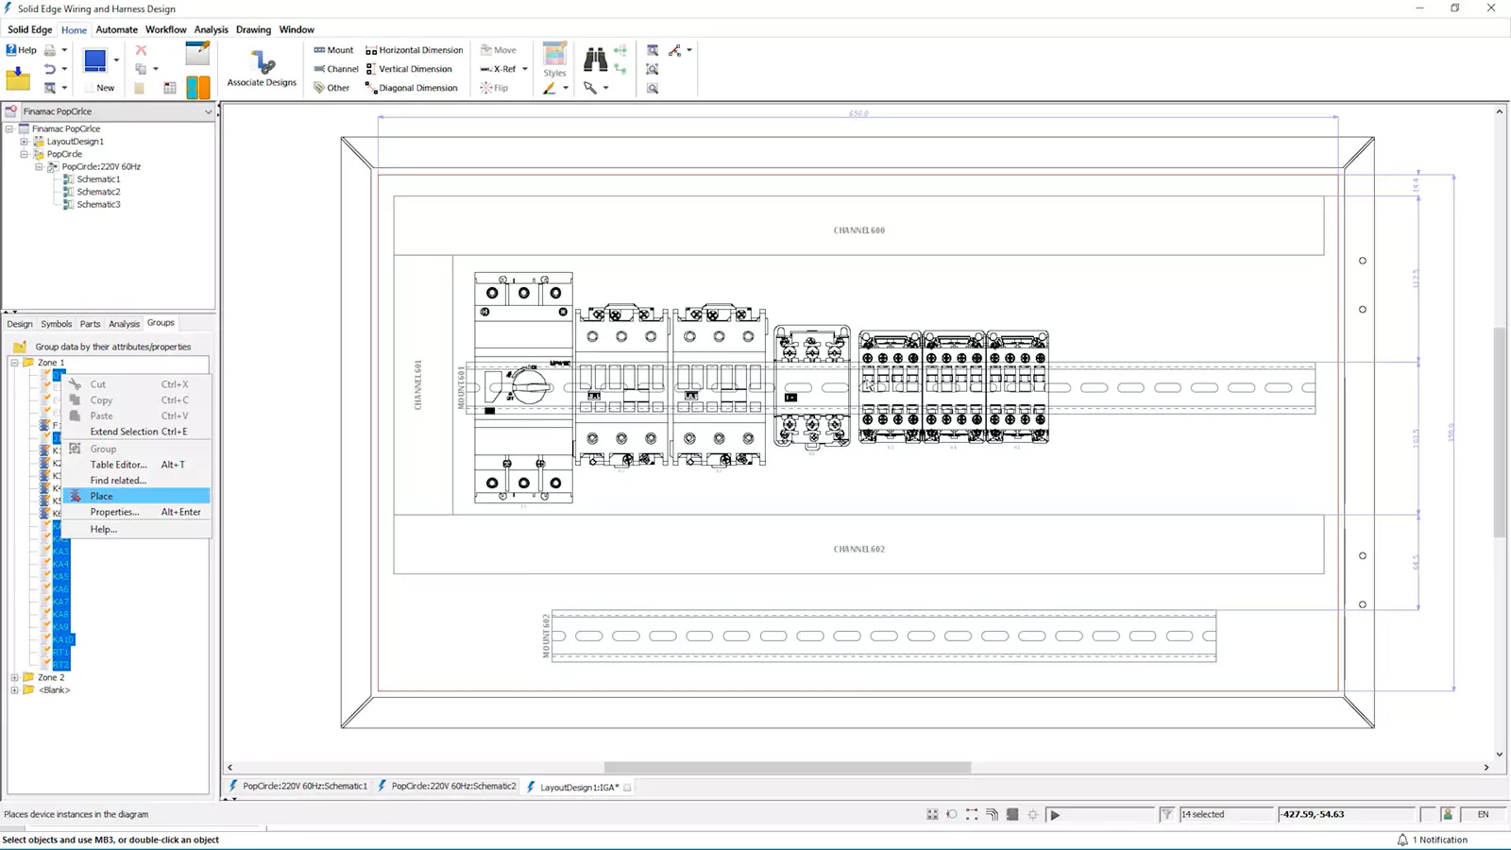Image resolution: width=1511 pixels, height=850 pixels.
Task: Open the PopCircle:220V 60Hz:Schematic2 document tab
Action: (x=447, y=786)
